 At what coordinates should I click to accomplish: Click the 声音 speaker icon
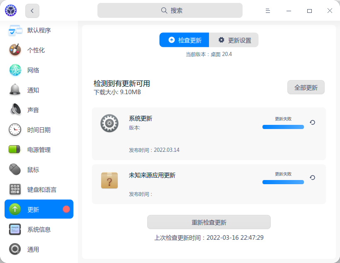pyautogui.click(x=16, y=109)
